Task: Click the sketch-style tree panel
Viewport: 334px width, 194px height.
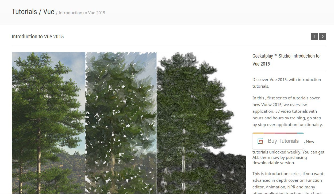Action: tap(201, 123)
